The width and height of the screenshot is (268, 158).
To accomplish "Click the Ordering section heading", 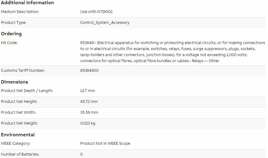I will 11,34.
